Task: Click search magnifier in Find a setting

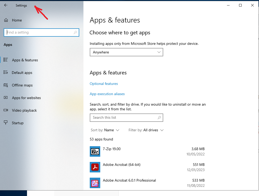Action: [x=75, y=32]
